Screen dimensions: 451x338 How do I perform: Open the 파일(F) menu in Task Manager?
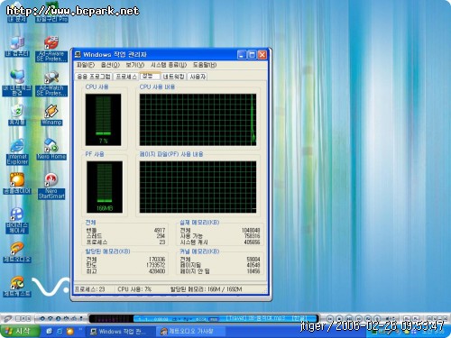click(x=86, y=65)
